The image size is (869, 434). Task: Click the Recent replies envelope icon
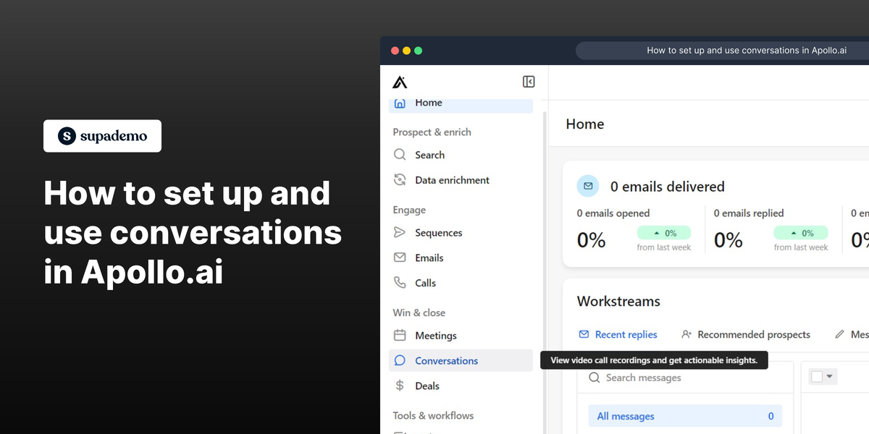pos(584,334)
